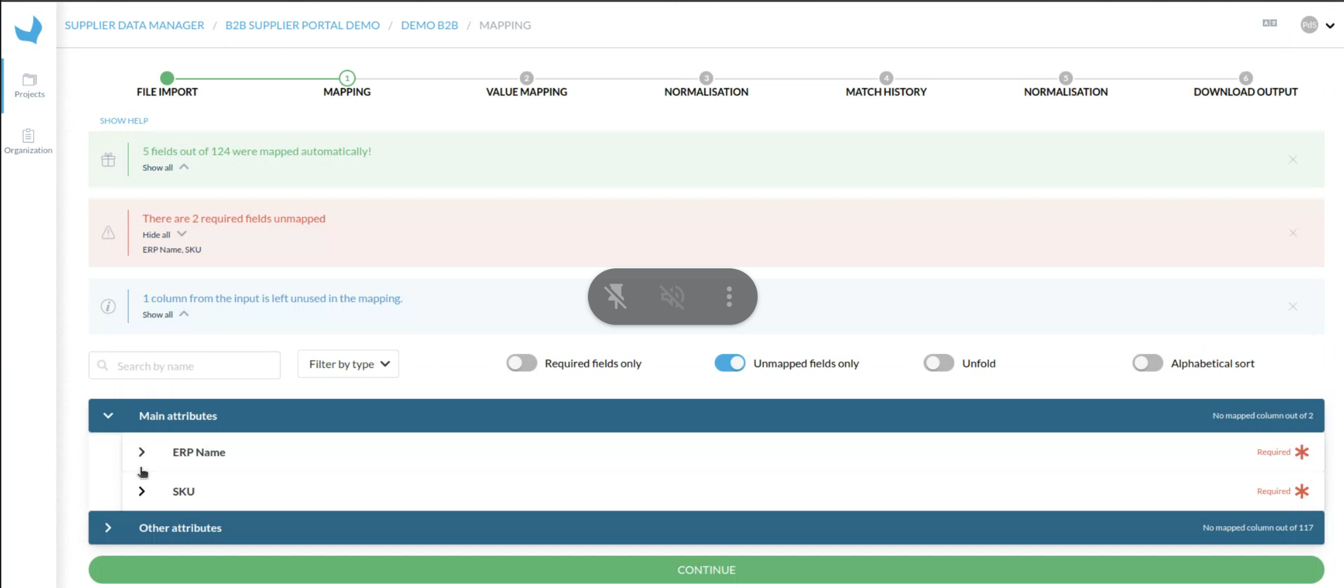Open Projects in the sidebar
Viewport: 1344px width, 588px height.
(x=29, y=86)
